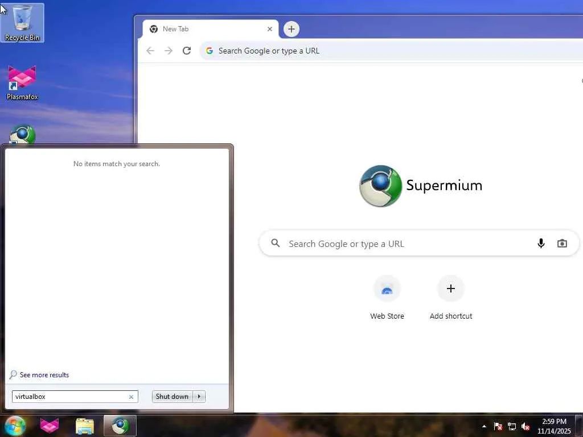
Task: Open the Web Store shortcut
Action: (387, 298)
